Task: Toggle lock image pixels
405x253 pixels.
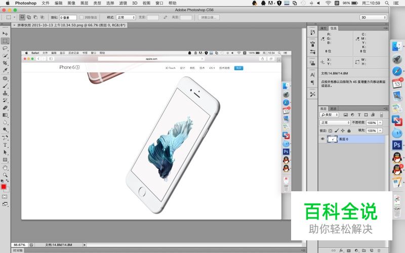Action: 337,131
